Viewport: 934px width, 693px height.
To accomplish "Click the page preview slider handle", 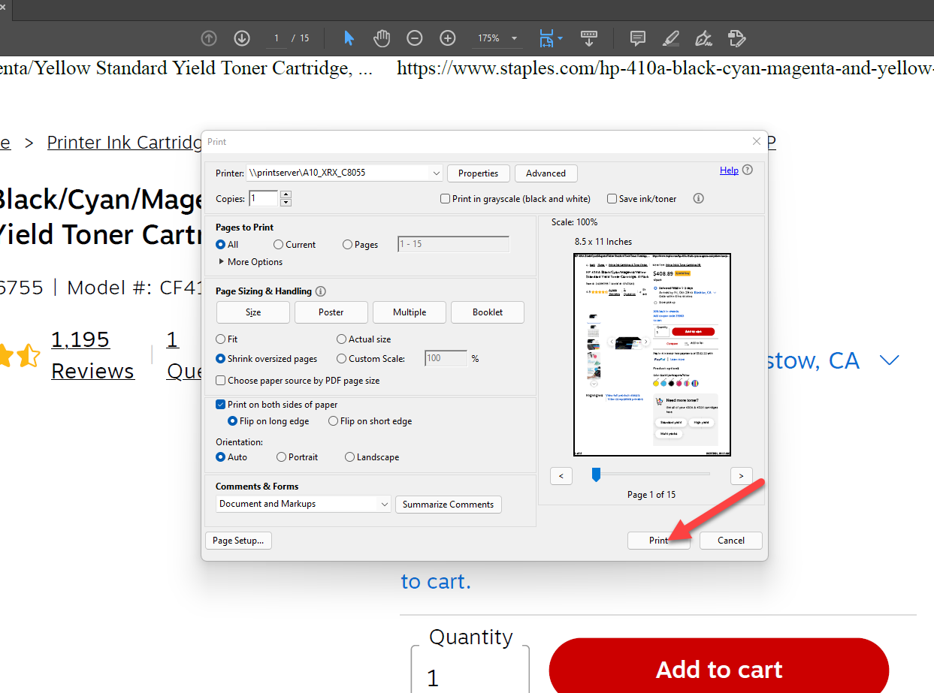I will 596,474.
